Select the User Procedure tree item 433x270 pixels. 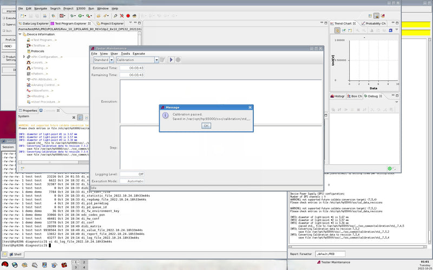pos(43,102)
